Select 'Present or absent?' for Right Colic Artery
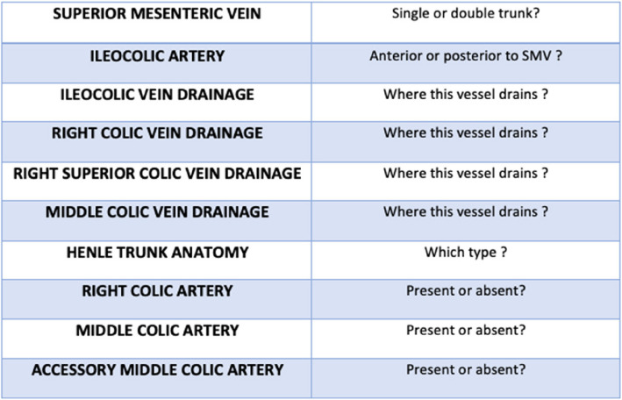This screenshot has width=622, height=400. (x=466, y=292)
